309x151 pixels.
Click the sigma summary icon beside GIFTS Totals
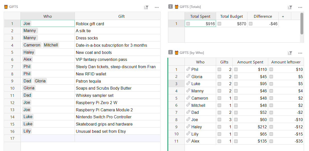(x=171, y=7)
